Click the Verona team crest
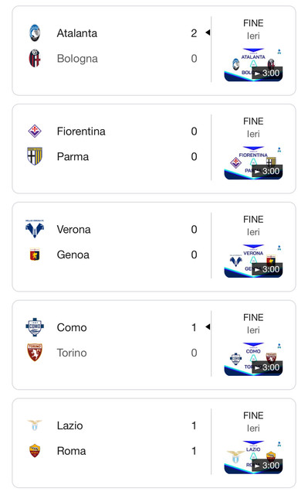Screen dimensions: 308x495 35,229
